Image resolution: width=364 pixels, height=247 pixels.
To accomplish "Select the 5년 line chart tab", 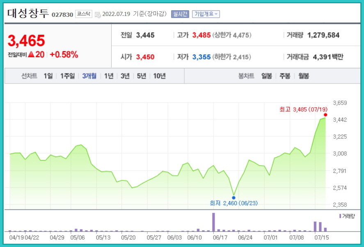I will pyautogui.click(x=142, y=76).
